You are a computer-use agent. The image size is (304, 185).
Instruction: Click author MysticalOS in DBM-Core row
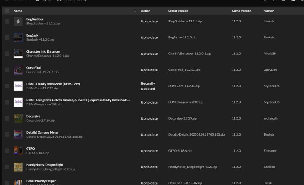(271, 86)
